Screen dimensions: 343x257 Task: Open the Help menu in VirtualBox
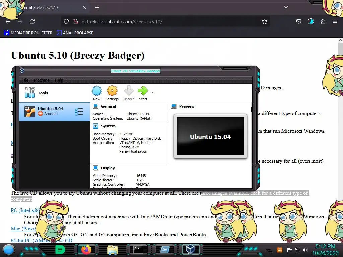click(x=59, y=80)
